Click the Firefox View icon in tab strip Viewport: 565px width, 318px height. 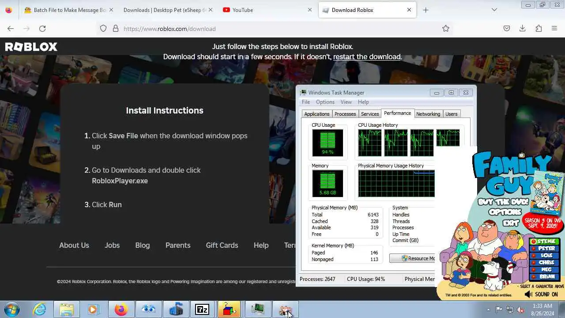8,10
